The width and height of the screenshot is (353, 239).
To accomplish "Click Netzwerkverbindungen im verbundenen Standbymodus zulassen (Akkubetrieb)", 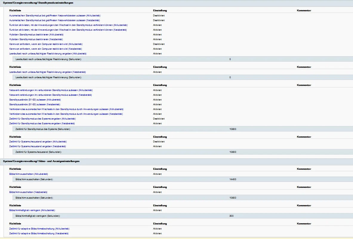I will click(x=51, y=90).
